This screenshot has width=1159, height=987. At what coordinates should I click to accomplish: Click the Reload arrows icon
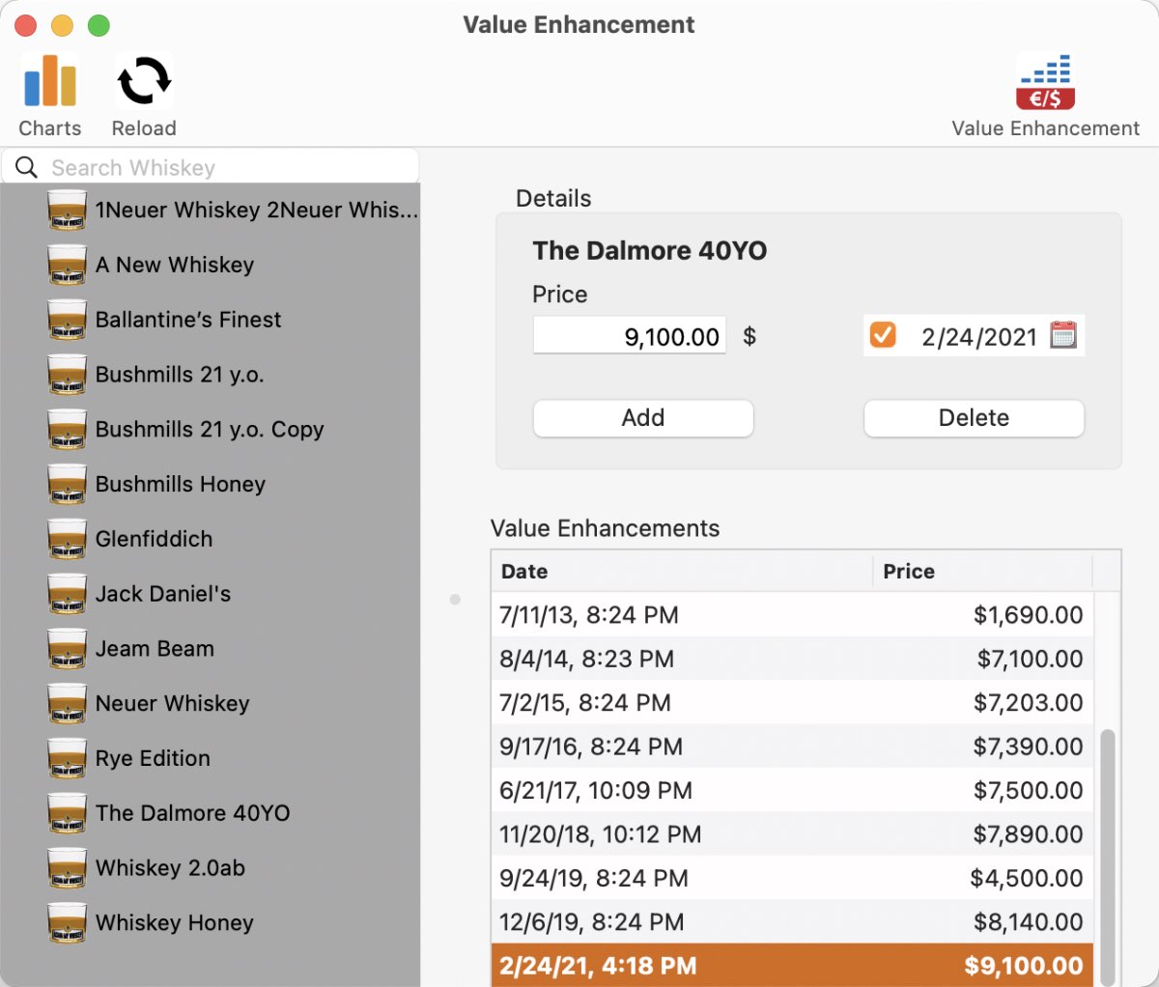[x=144, y=81]
